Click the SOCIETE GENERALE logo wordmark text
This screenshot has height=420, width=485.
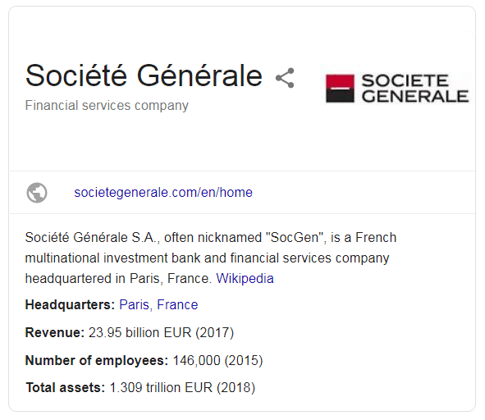pyautogui.click(x=415, y=88)
